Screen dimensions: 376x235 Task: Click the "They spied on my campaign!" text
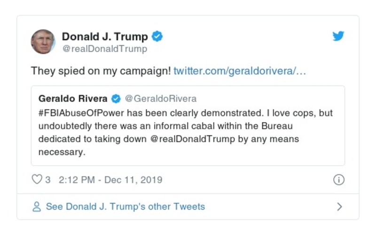tap(101, 71)
